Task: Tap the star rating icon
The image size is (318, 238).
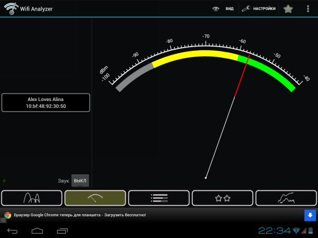Action: click(x=288, y=8)
